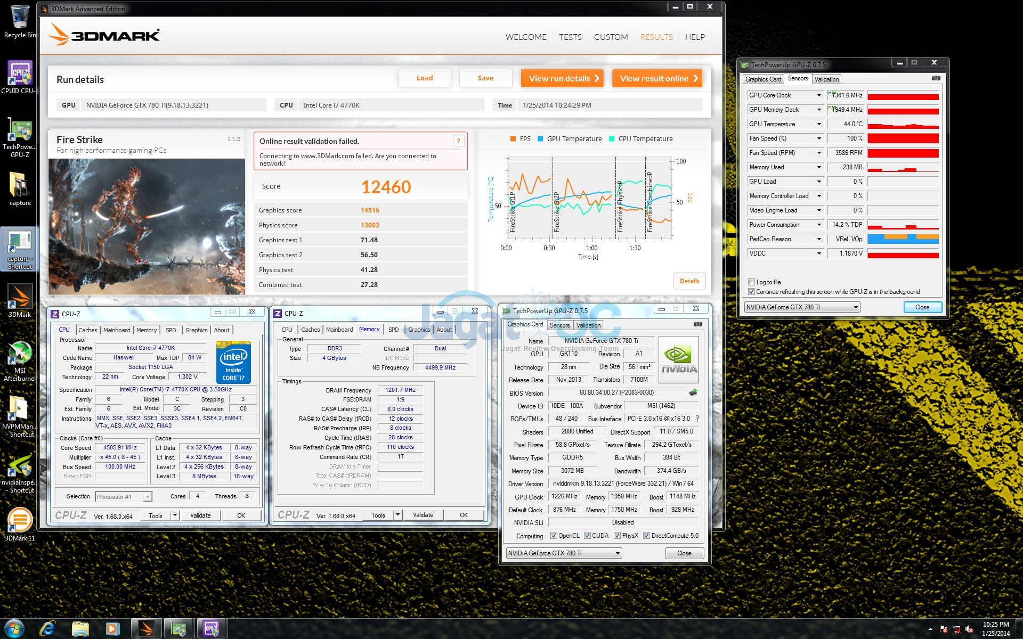Click the bus interface question mark

point(697,419)
